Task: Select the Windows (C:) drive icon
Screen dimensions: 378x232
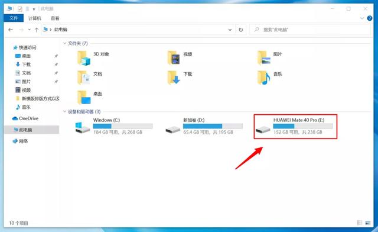Action: coord(83,127)
